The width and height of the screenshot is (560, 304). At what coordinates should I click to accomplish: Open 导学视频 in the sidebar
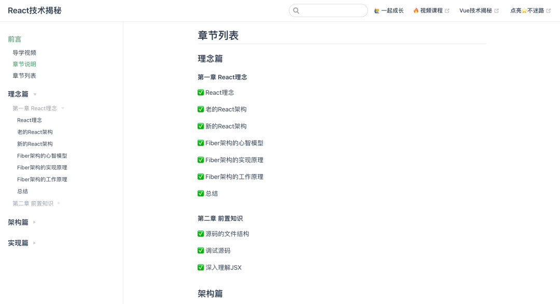coord(24,52)
